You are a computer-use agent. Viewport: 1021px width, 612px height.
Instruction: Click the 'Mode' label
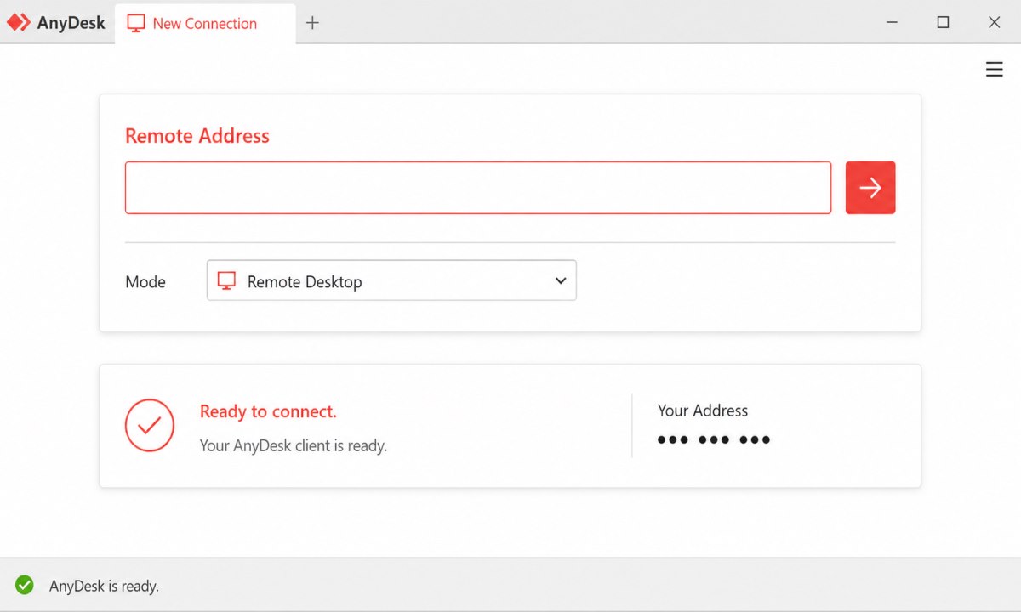145,282
